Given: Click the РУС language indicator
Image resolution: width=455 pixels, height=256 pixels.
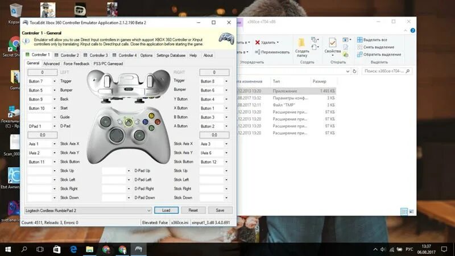Looking at the screenshot, I should click(409, 249).
